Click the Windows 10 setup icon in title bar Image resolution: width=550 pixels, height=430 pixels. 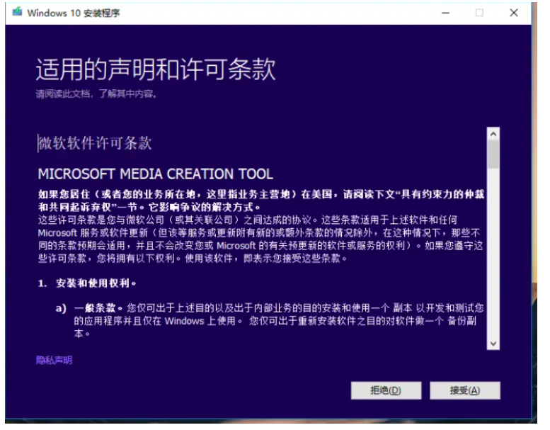pos(16,13)
